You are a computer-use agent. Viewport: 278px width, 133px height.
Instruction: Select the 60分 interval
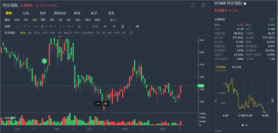click(97, 20)
